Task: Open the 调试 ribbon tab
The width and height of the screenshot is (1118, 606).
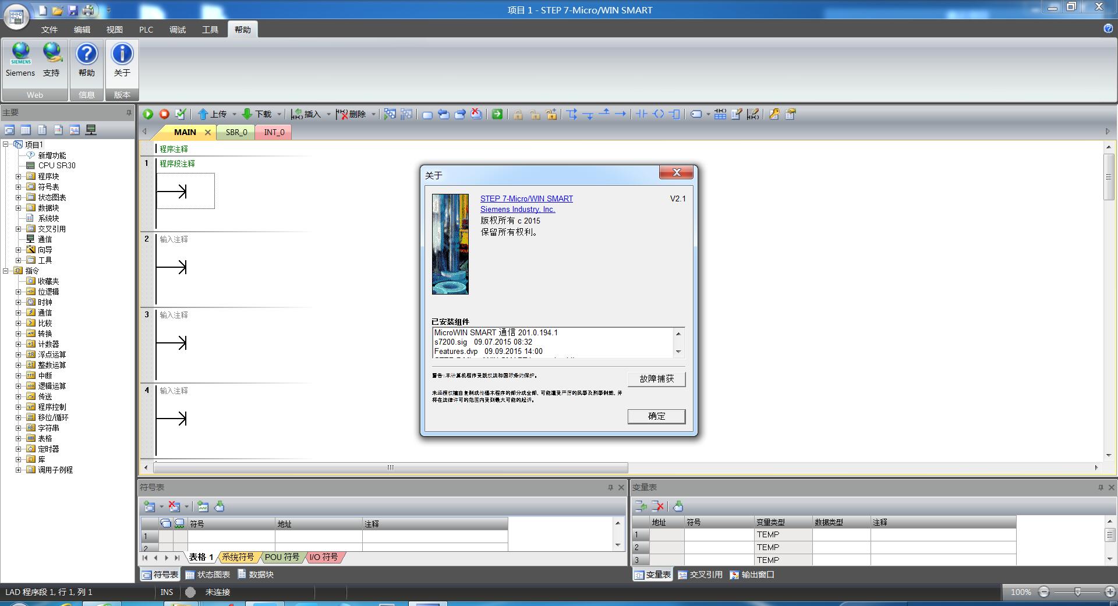Action: point(178,30)
